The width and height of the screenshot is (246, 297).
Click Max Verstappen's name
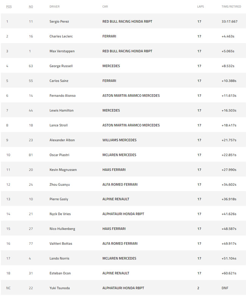[x=62, y=51]
